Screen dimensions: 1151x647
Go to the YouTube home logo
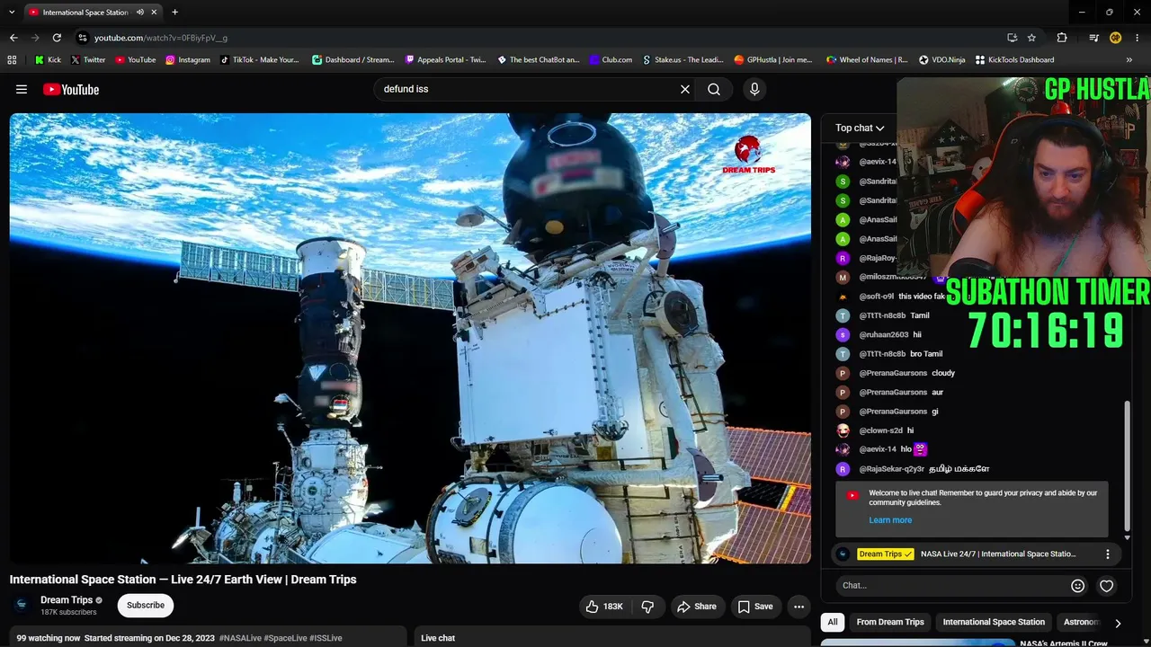point(71,89)
